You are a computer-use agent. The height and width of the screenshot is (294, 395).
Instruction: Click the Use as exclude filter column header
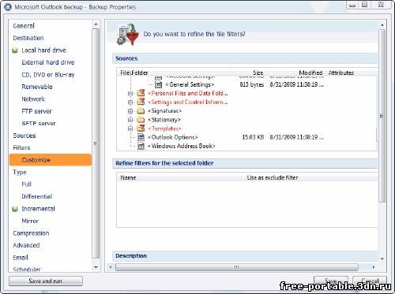pos(273,178)
